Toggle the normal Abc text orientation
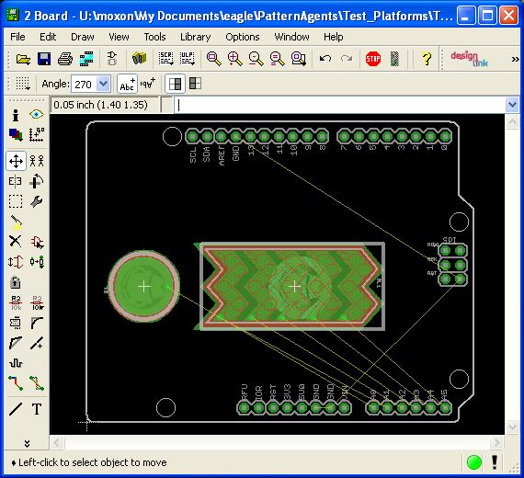Screen dimensions: 524x478 tap(128, 84)
